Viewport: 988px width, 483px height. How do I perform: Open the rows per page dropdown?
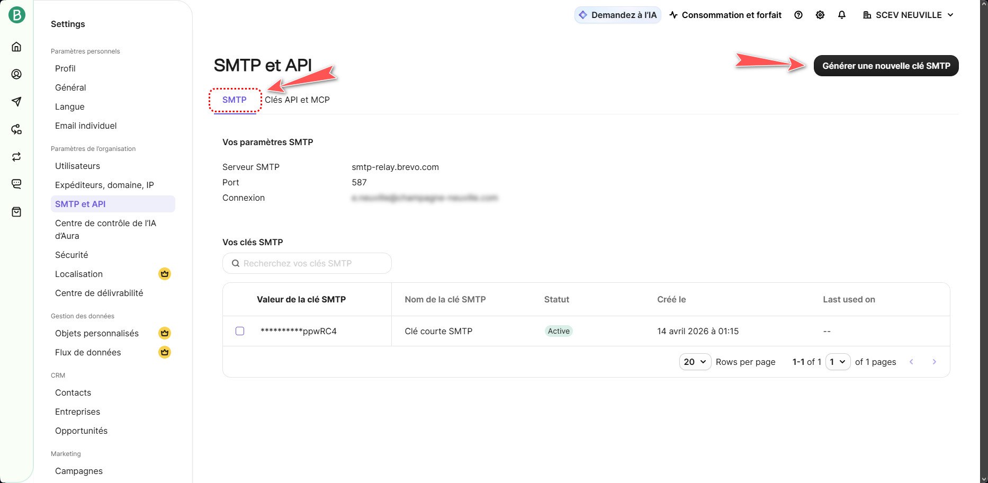(x=695, y=362)
